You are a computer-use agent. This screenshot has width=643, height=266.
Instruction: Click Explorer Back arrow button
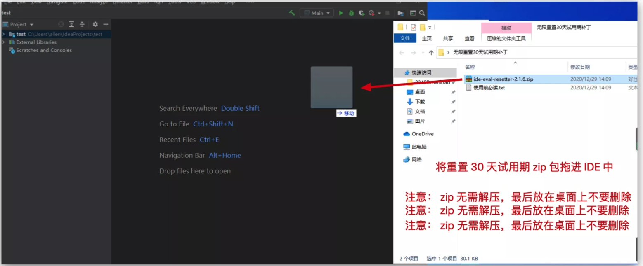tap(401, 53)
